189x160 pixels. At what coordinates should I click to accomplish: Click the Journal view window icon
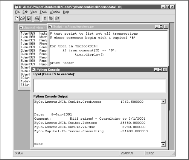point(21,28)
